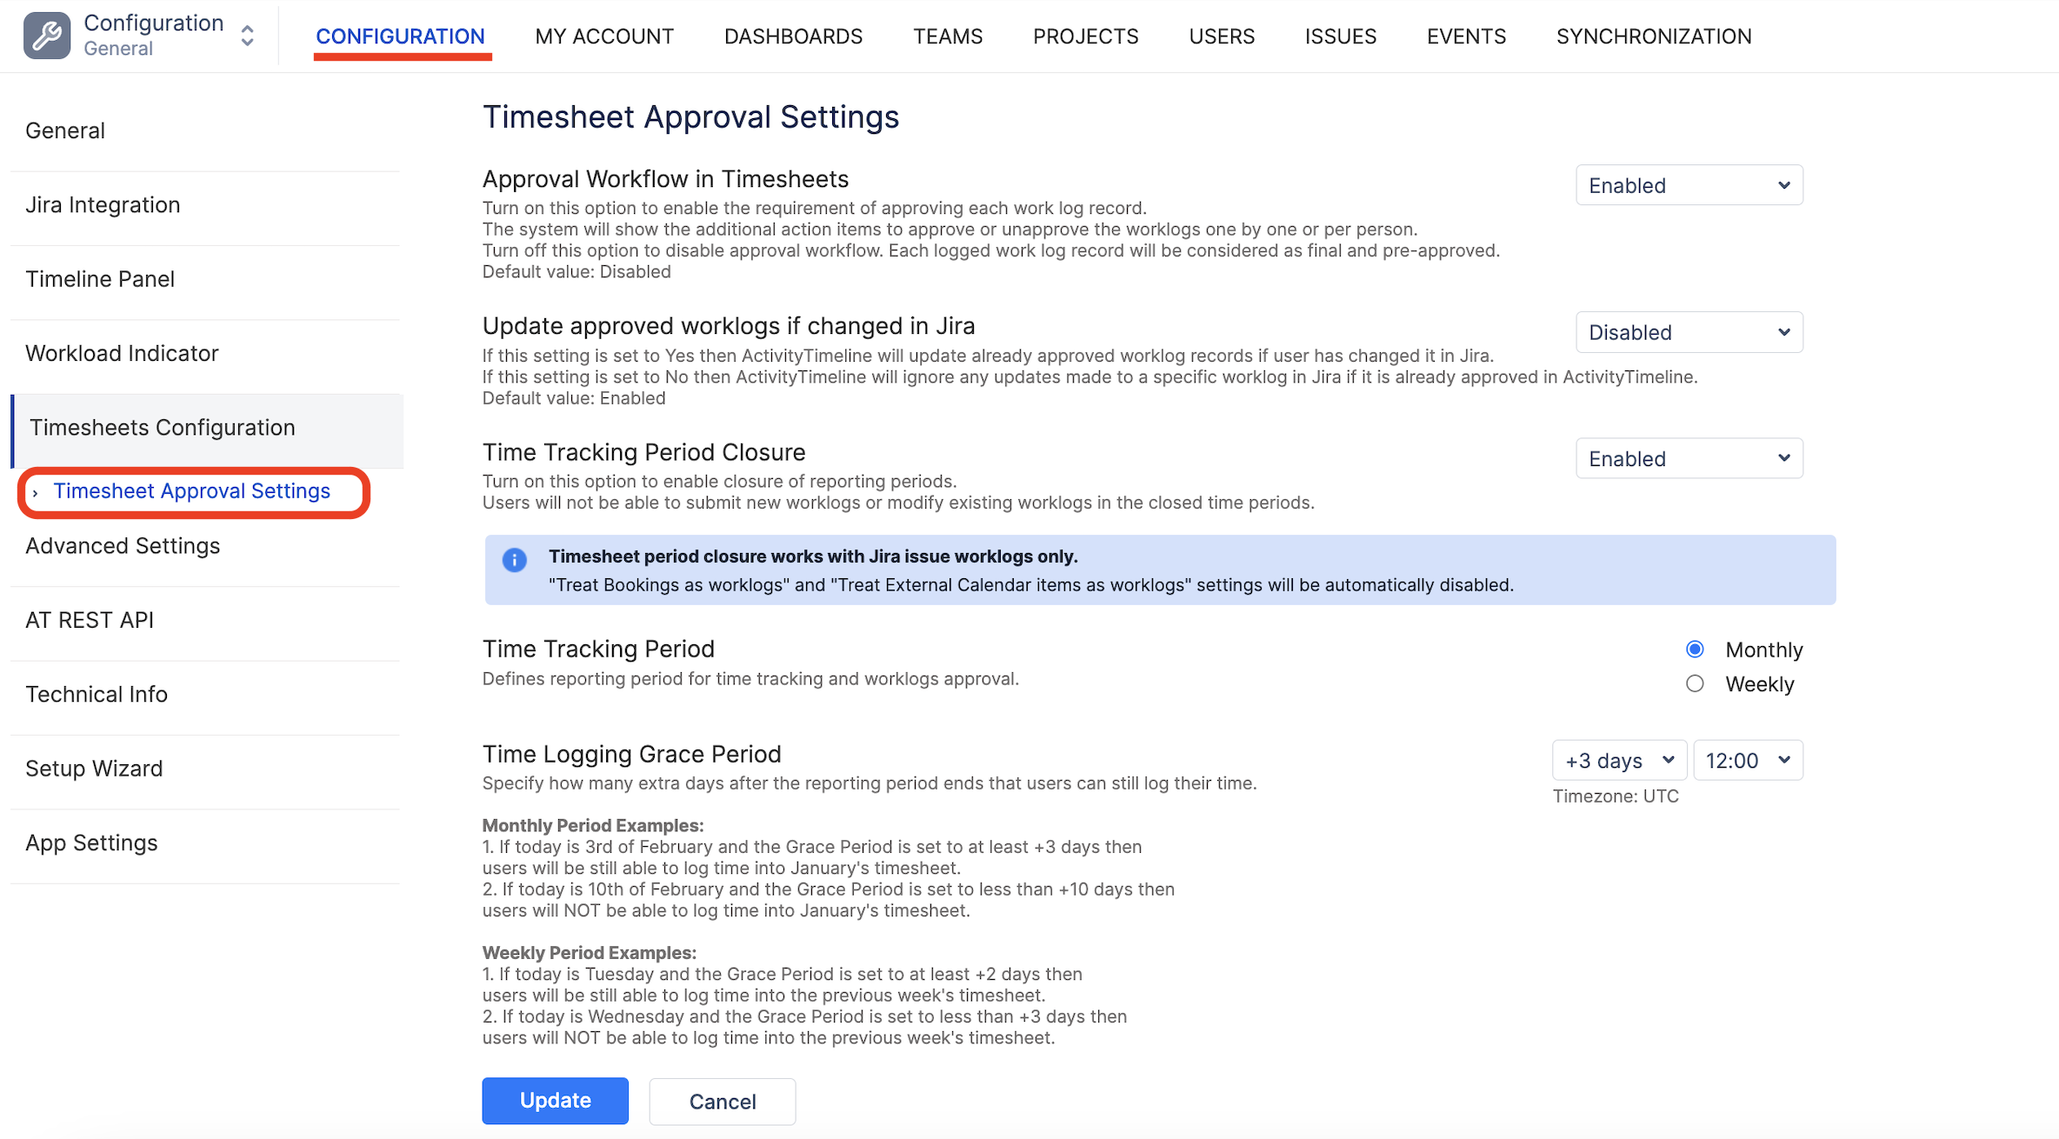This screenshot has height=1139, width=2059.
Task: Open the Setup Wizard page
Action: tap(94, 768)
